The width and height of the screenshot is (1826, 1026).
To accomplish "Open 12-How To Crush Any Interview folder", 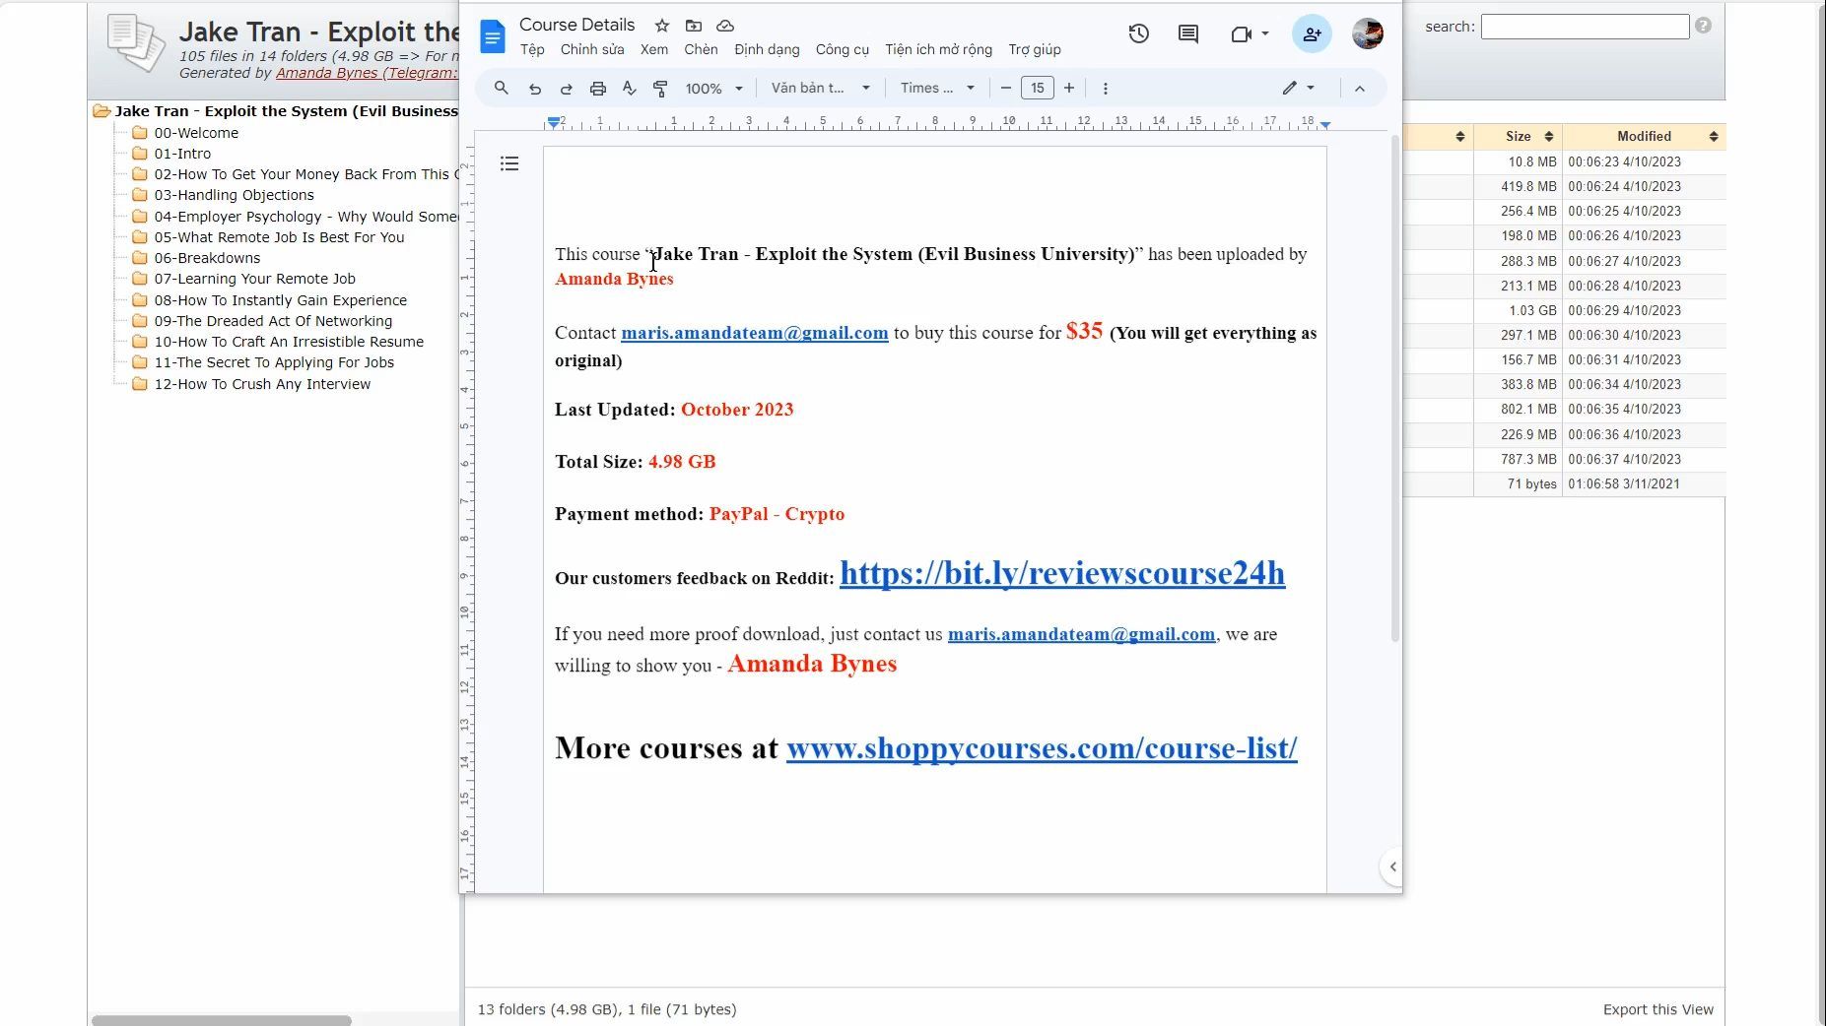I will [262, 384].
